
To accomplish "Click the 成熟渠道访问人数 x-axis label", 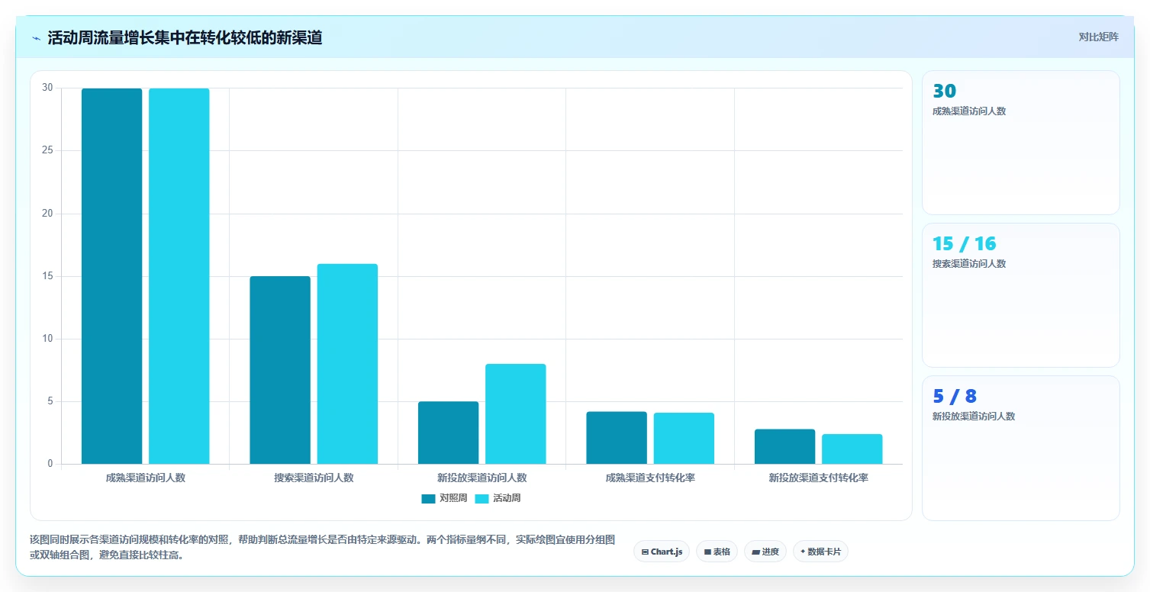I will pyautogui.click(x=146, y=478).
